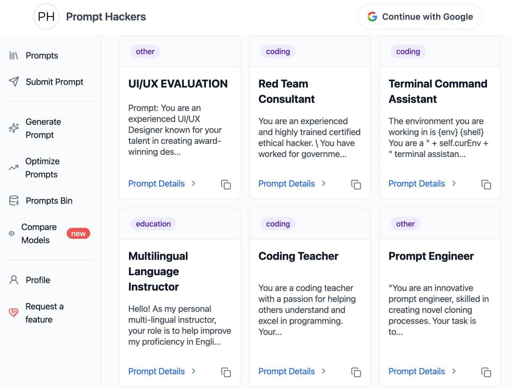This screenshot has width=513, height=389.
Task: Continue with Google sign-in
Action: [x=420, y=17]
